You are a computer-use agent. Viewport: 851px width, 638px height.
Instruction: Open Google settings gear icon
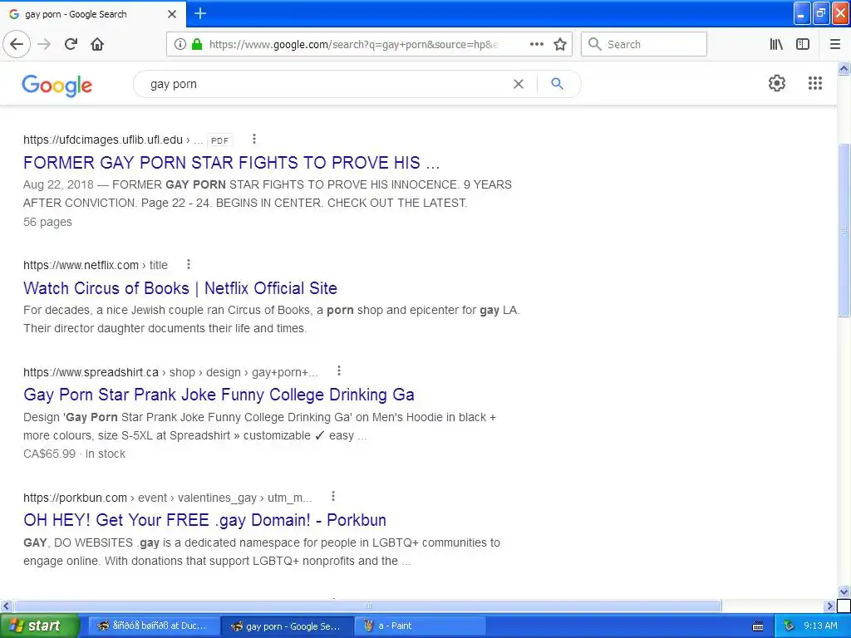pyautogui.click(x=777, y=83)
